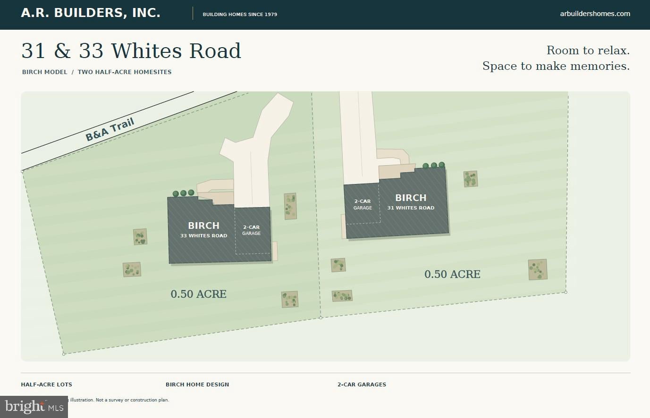Click the lot corner marker at the bottom-left
This screenshot has width=650, height=418.
(64, 354)
